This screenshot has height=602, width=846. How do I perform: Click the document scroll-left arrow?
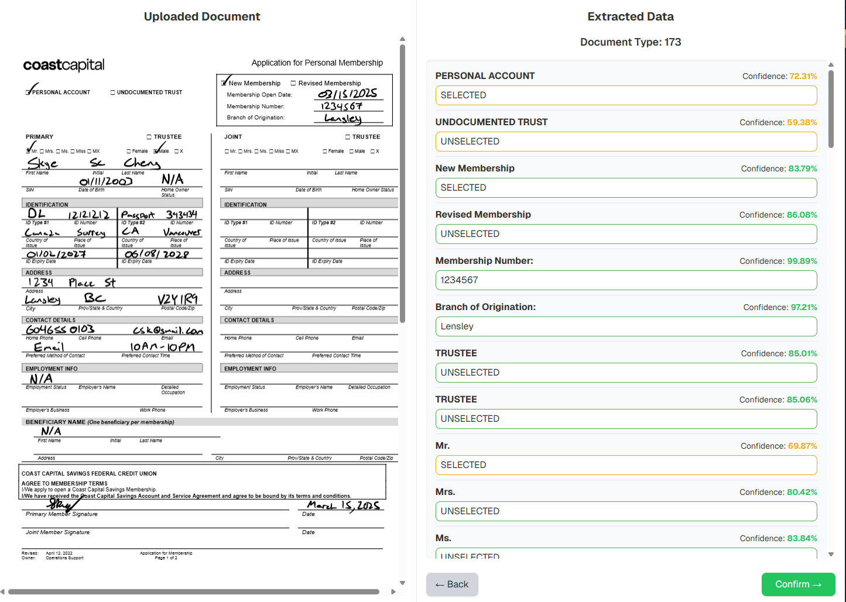[3, 591]
